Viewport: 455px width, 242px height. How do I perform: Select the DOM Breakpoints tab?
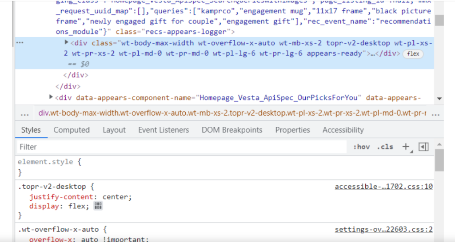pyautogui.click(x=232, y=130)
